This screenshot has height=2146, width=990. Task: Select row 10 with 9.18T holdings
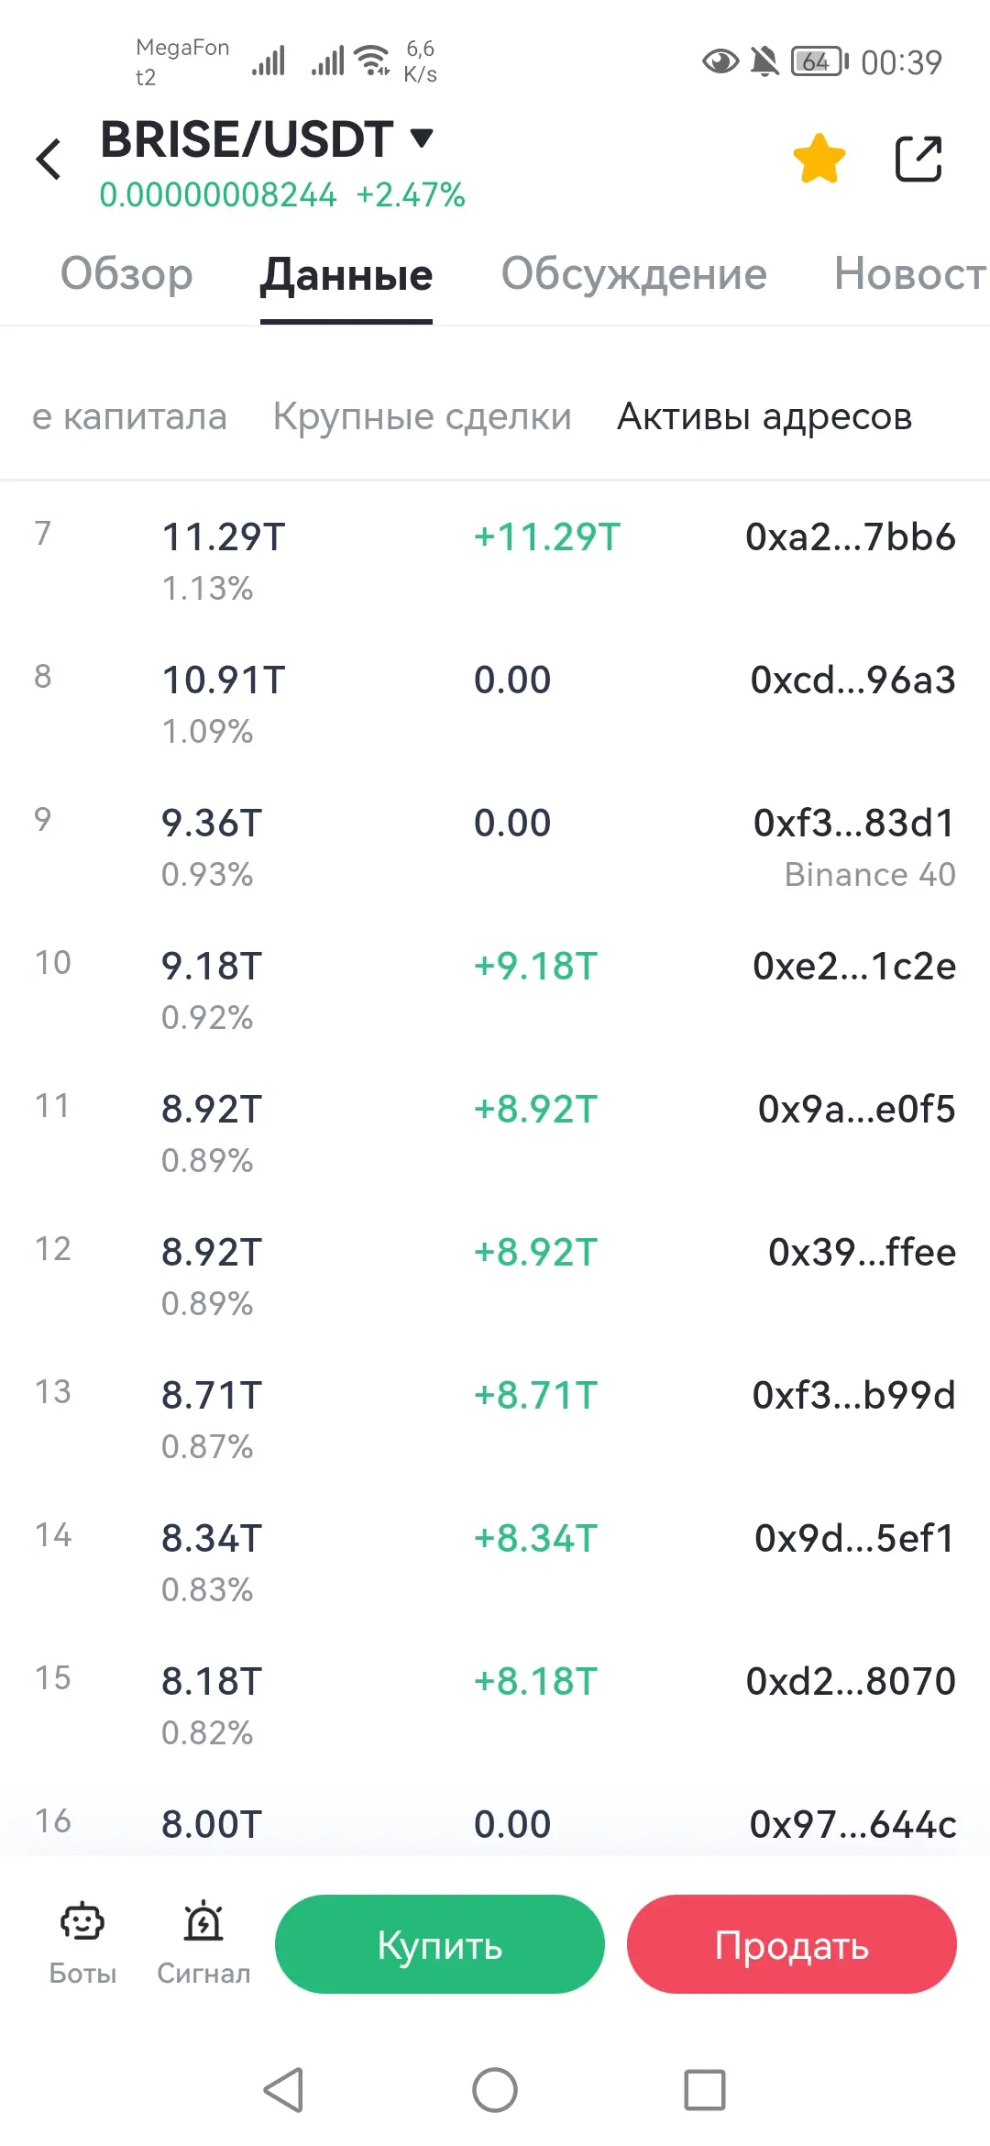coord(495,990)
